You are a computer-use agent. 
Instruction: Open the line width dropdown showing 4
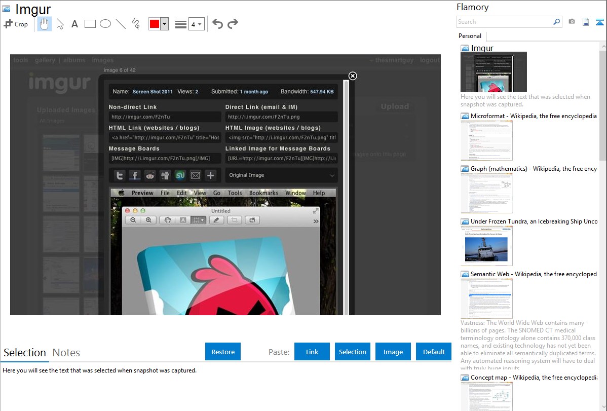pyautogui.click(x=196, y=24)
